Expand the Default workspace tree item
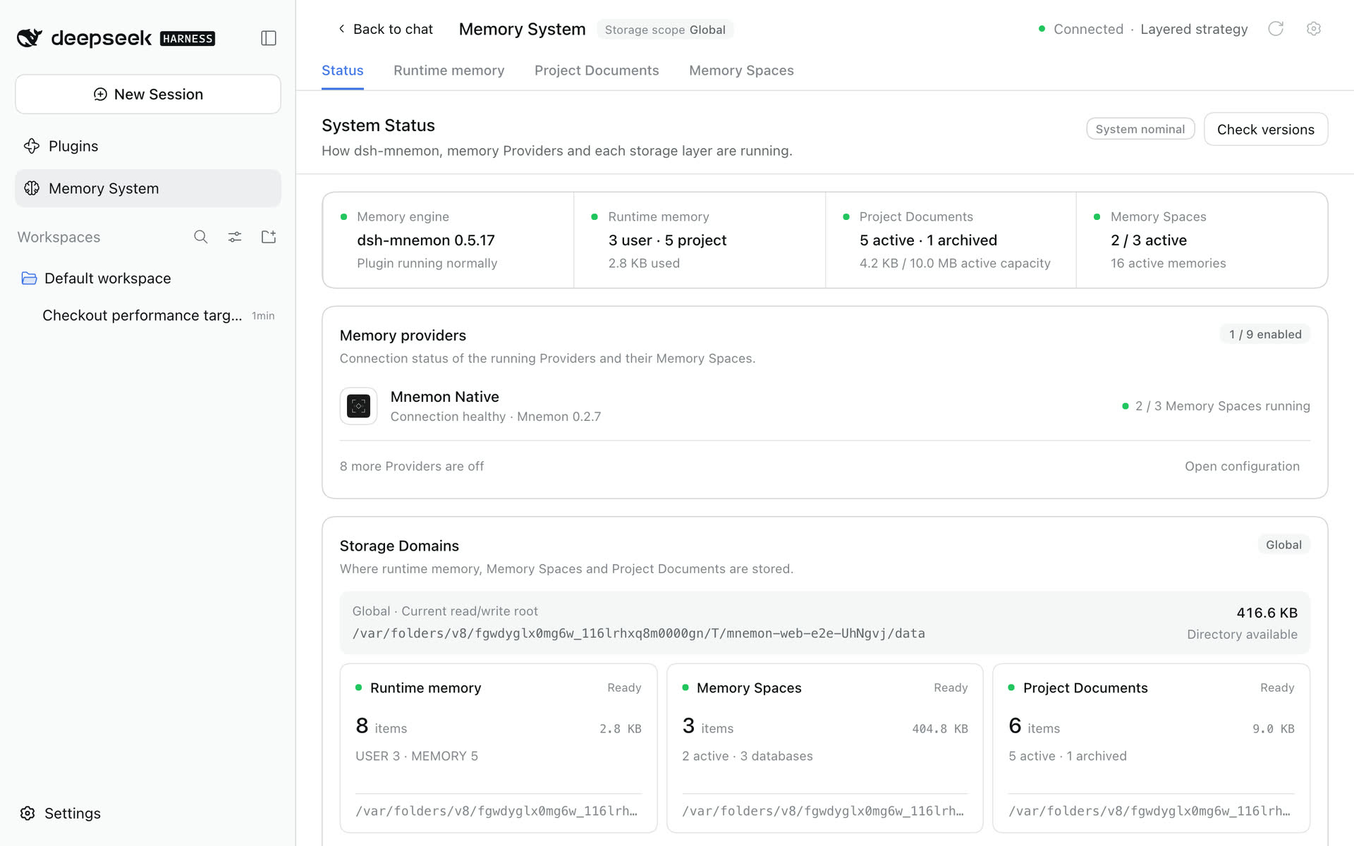The height and width of the screenshot is (846, 1354). click(148, 278)
